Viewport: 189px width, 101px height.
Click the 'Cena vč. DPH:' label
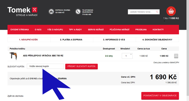[x=128, y=77]
